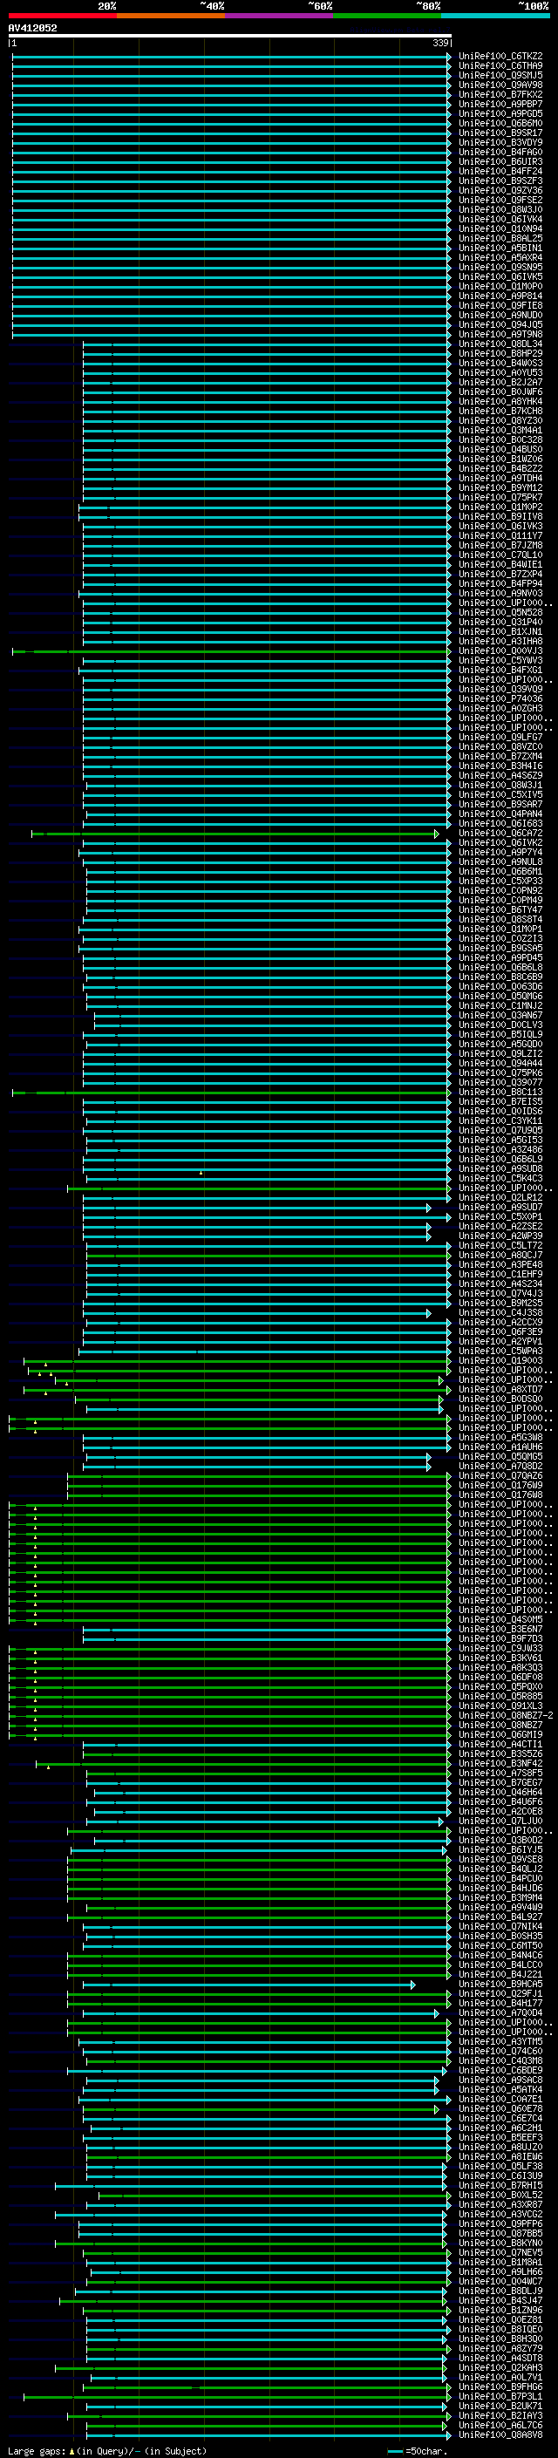Open hit UniRef100_C6THA9
The image size is (558, 2458).
pyautogui.click(x=500, y=66)
